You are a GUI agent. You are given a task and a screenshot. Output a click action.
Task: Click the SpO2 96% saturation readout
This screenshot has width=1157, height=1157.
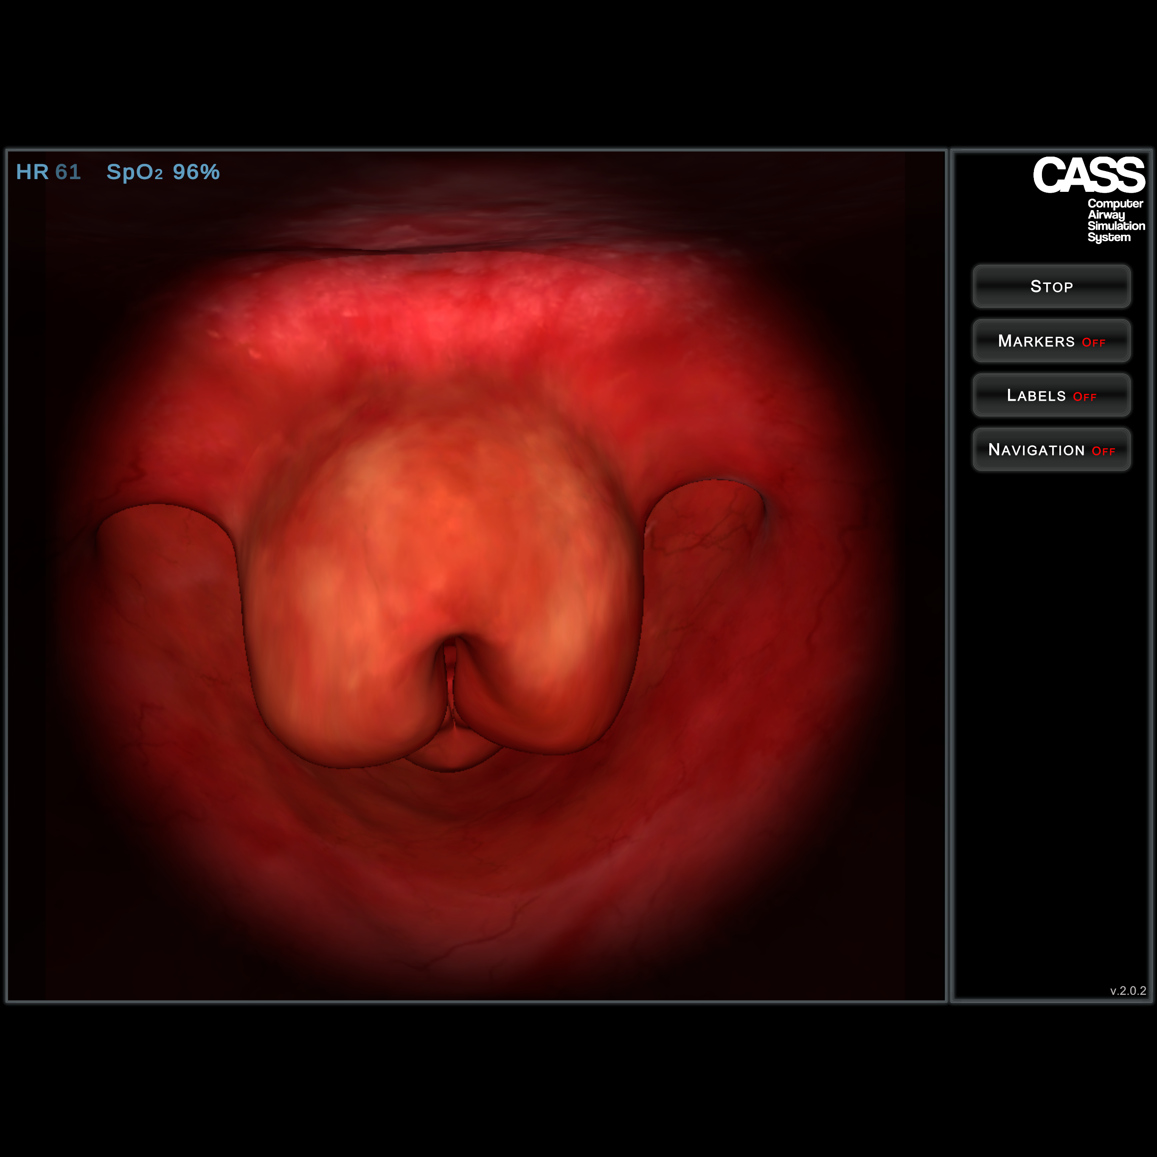[x=163, y=172]
